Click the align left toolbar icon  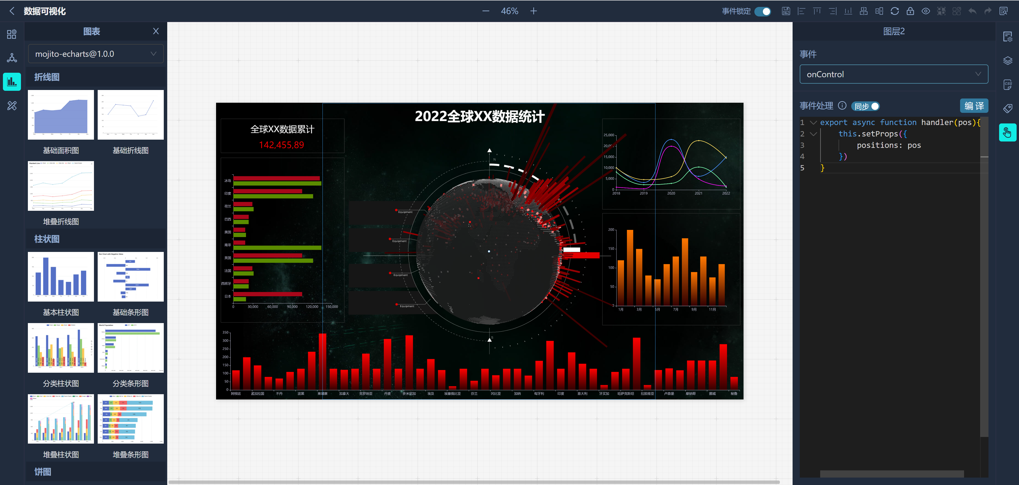[x=801, y=11]
